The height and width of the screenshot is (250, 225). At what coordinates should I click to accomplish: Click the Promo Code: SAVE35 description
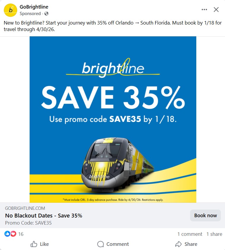click(28, 223)
